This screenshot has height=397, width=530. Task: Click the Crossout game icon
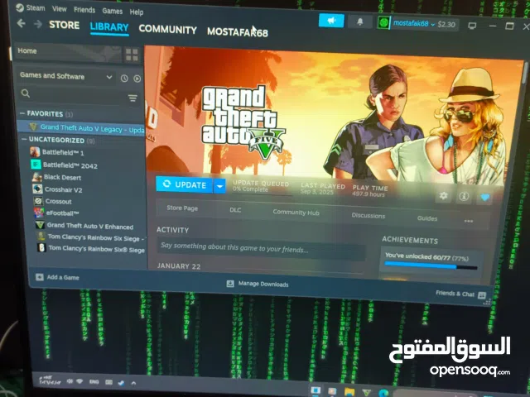coord(38,201)
